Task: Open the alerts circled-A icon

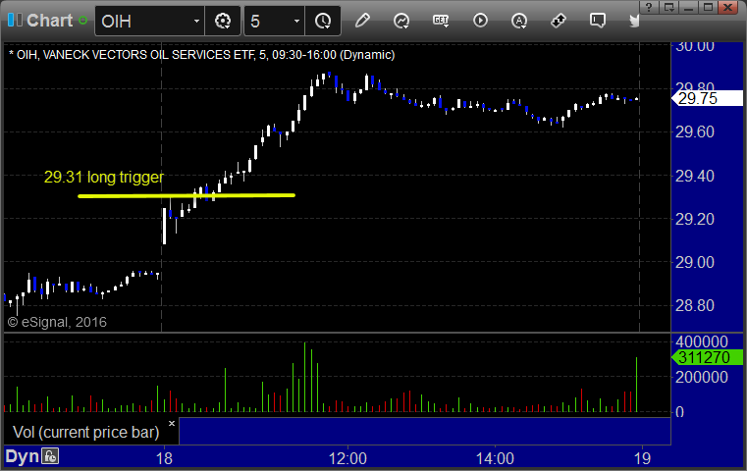Action: (x=519, y=21)
